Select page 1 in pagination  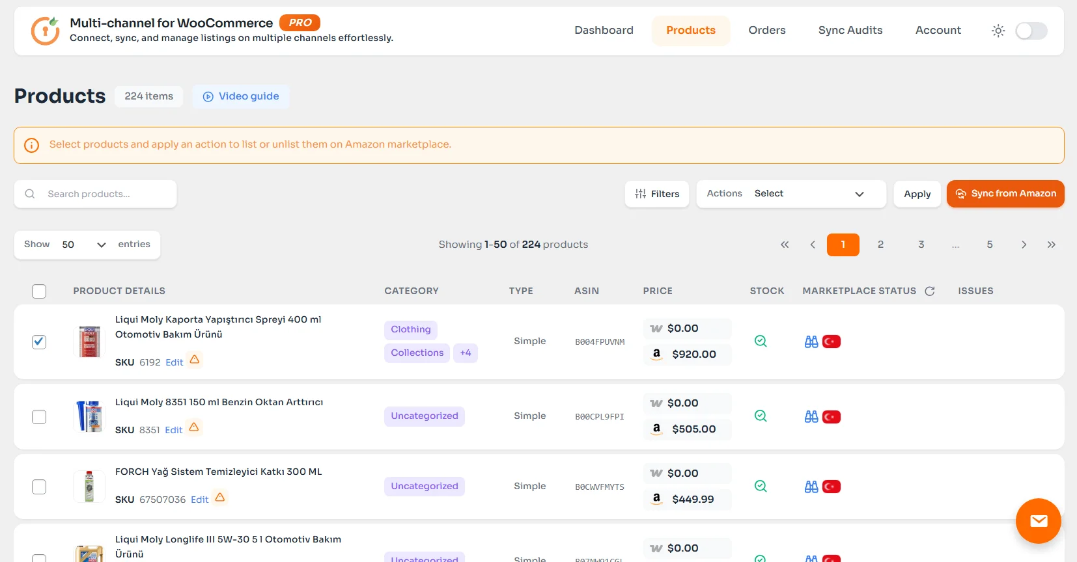pos(843,245)
